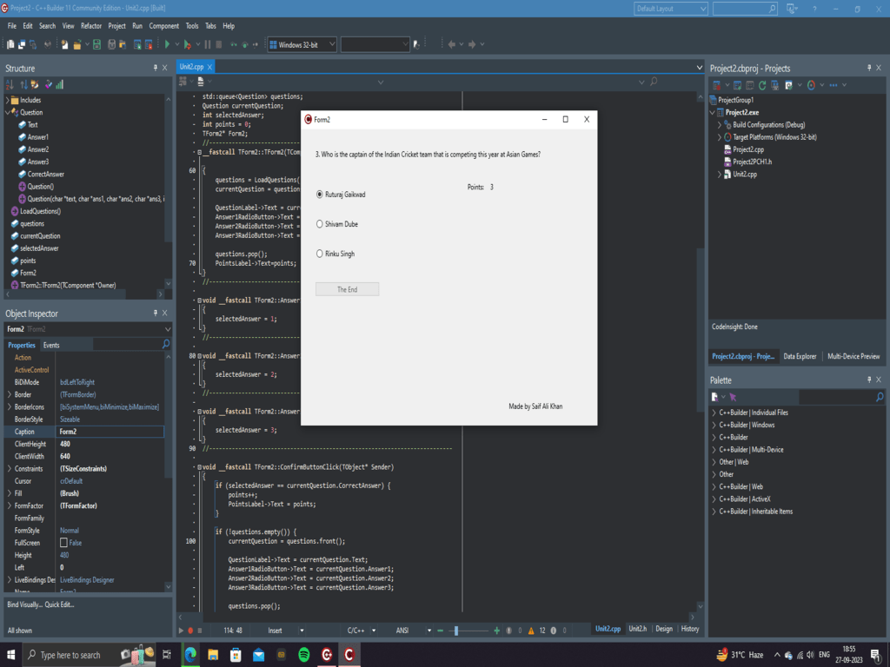Open the Component menu
Screen dimensions: 890x667
point(163,26)
